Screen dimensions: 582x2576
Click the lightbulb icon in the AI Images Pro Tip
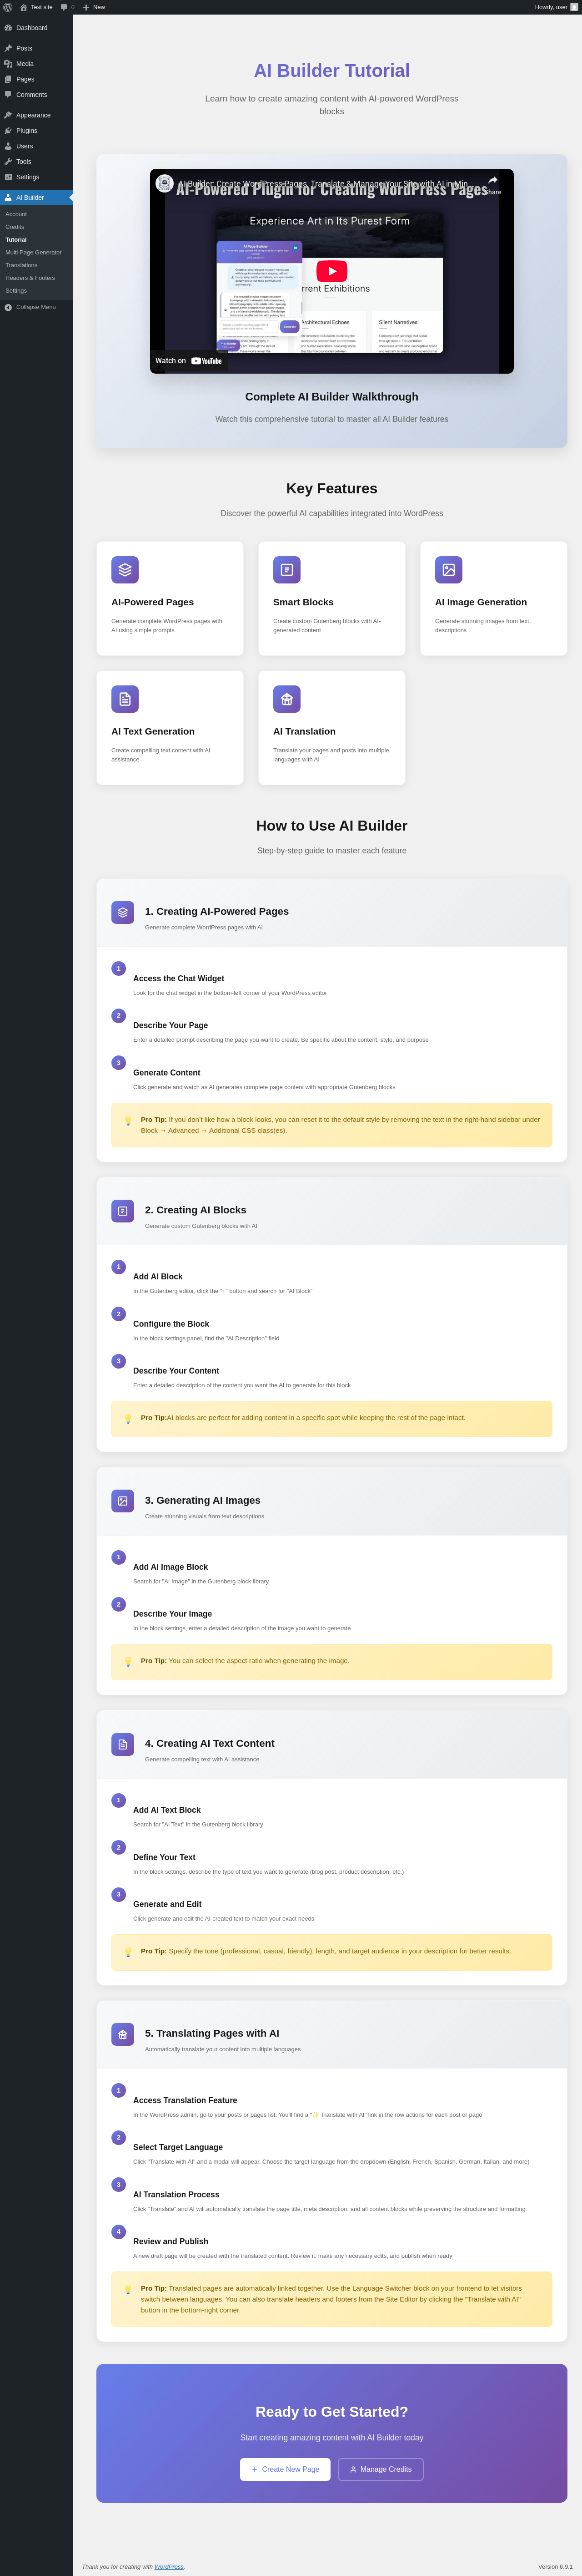pos(128,1661)
